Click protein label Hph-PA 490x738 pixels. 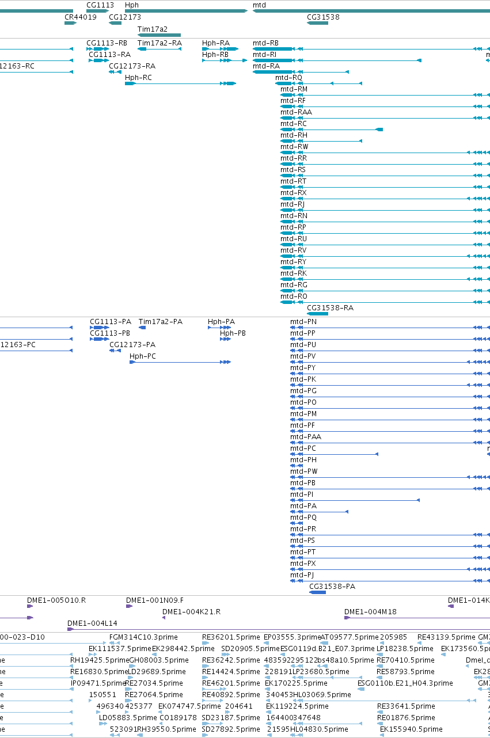(221, 322)
